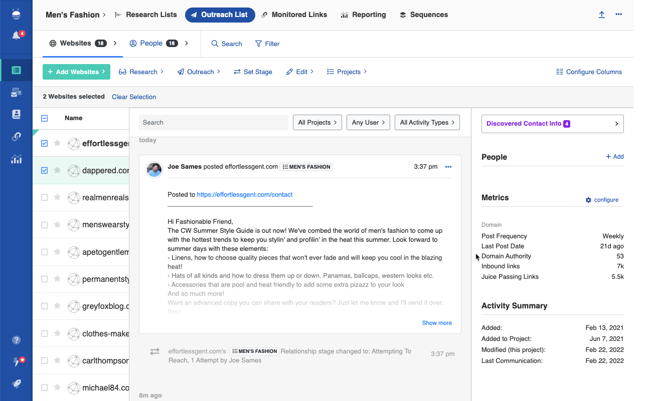The image size is (655, 401).
Task: Open the bar chart sidebar icon
Action: (16, 159)
